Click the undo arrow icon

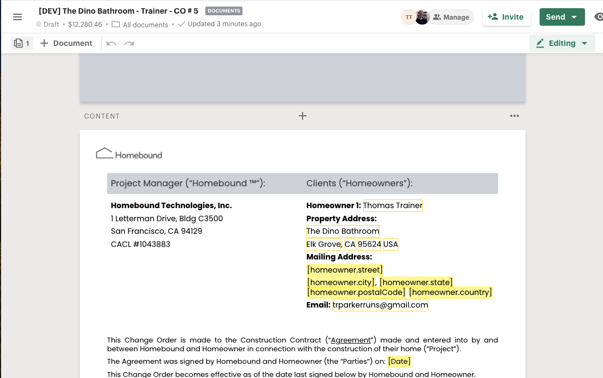(111, 44)
